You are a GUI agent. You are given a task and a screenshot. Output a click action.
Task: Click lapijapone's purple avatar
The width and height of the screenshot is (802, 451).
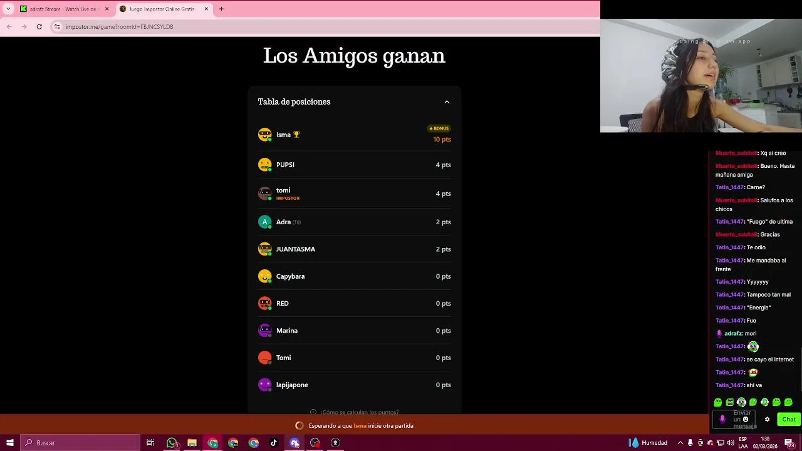coord(265,385)
